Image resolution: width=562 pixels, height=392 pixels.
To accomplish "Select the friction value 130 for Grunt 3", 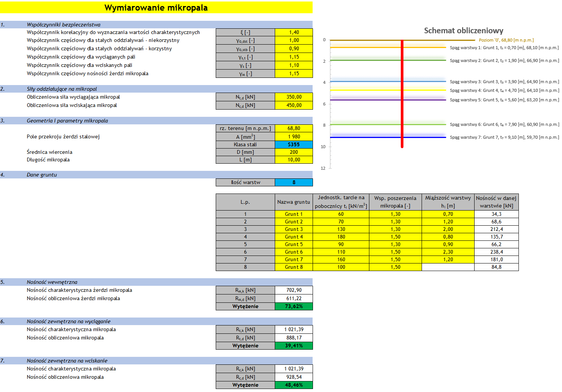I will 341,229.
